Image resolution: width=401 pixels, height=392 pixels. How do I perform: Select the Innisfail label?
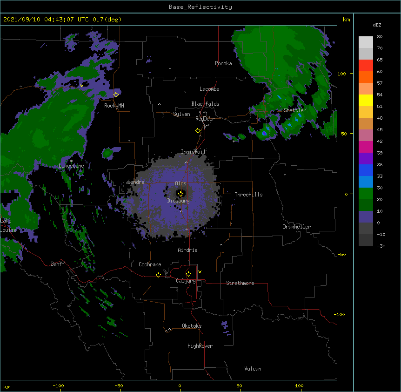point(193,152)
